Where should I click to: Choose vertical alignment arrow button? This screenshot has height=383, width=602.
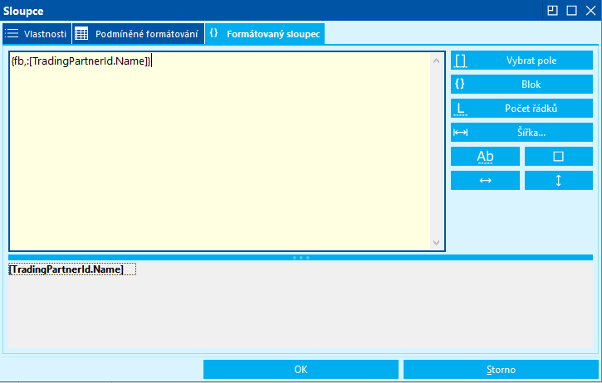pos(559,180)
